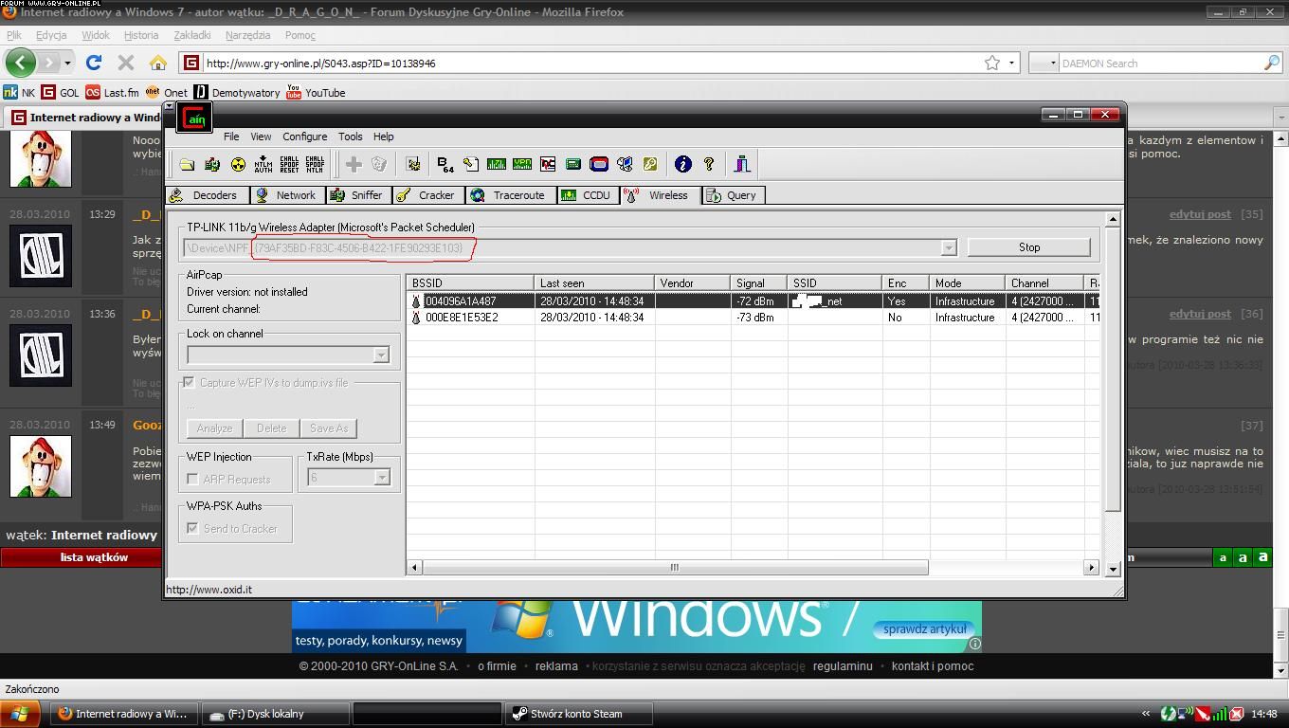Enable the ARP Requests checkbox
The height and width of the screenshot is (728, 1289).
click(193, 479)
